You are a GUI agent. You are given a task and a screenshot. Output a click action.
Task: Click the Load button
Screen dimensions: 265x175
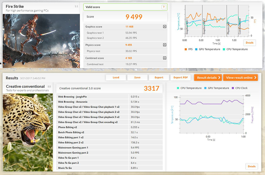[116, 78]
